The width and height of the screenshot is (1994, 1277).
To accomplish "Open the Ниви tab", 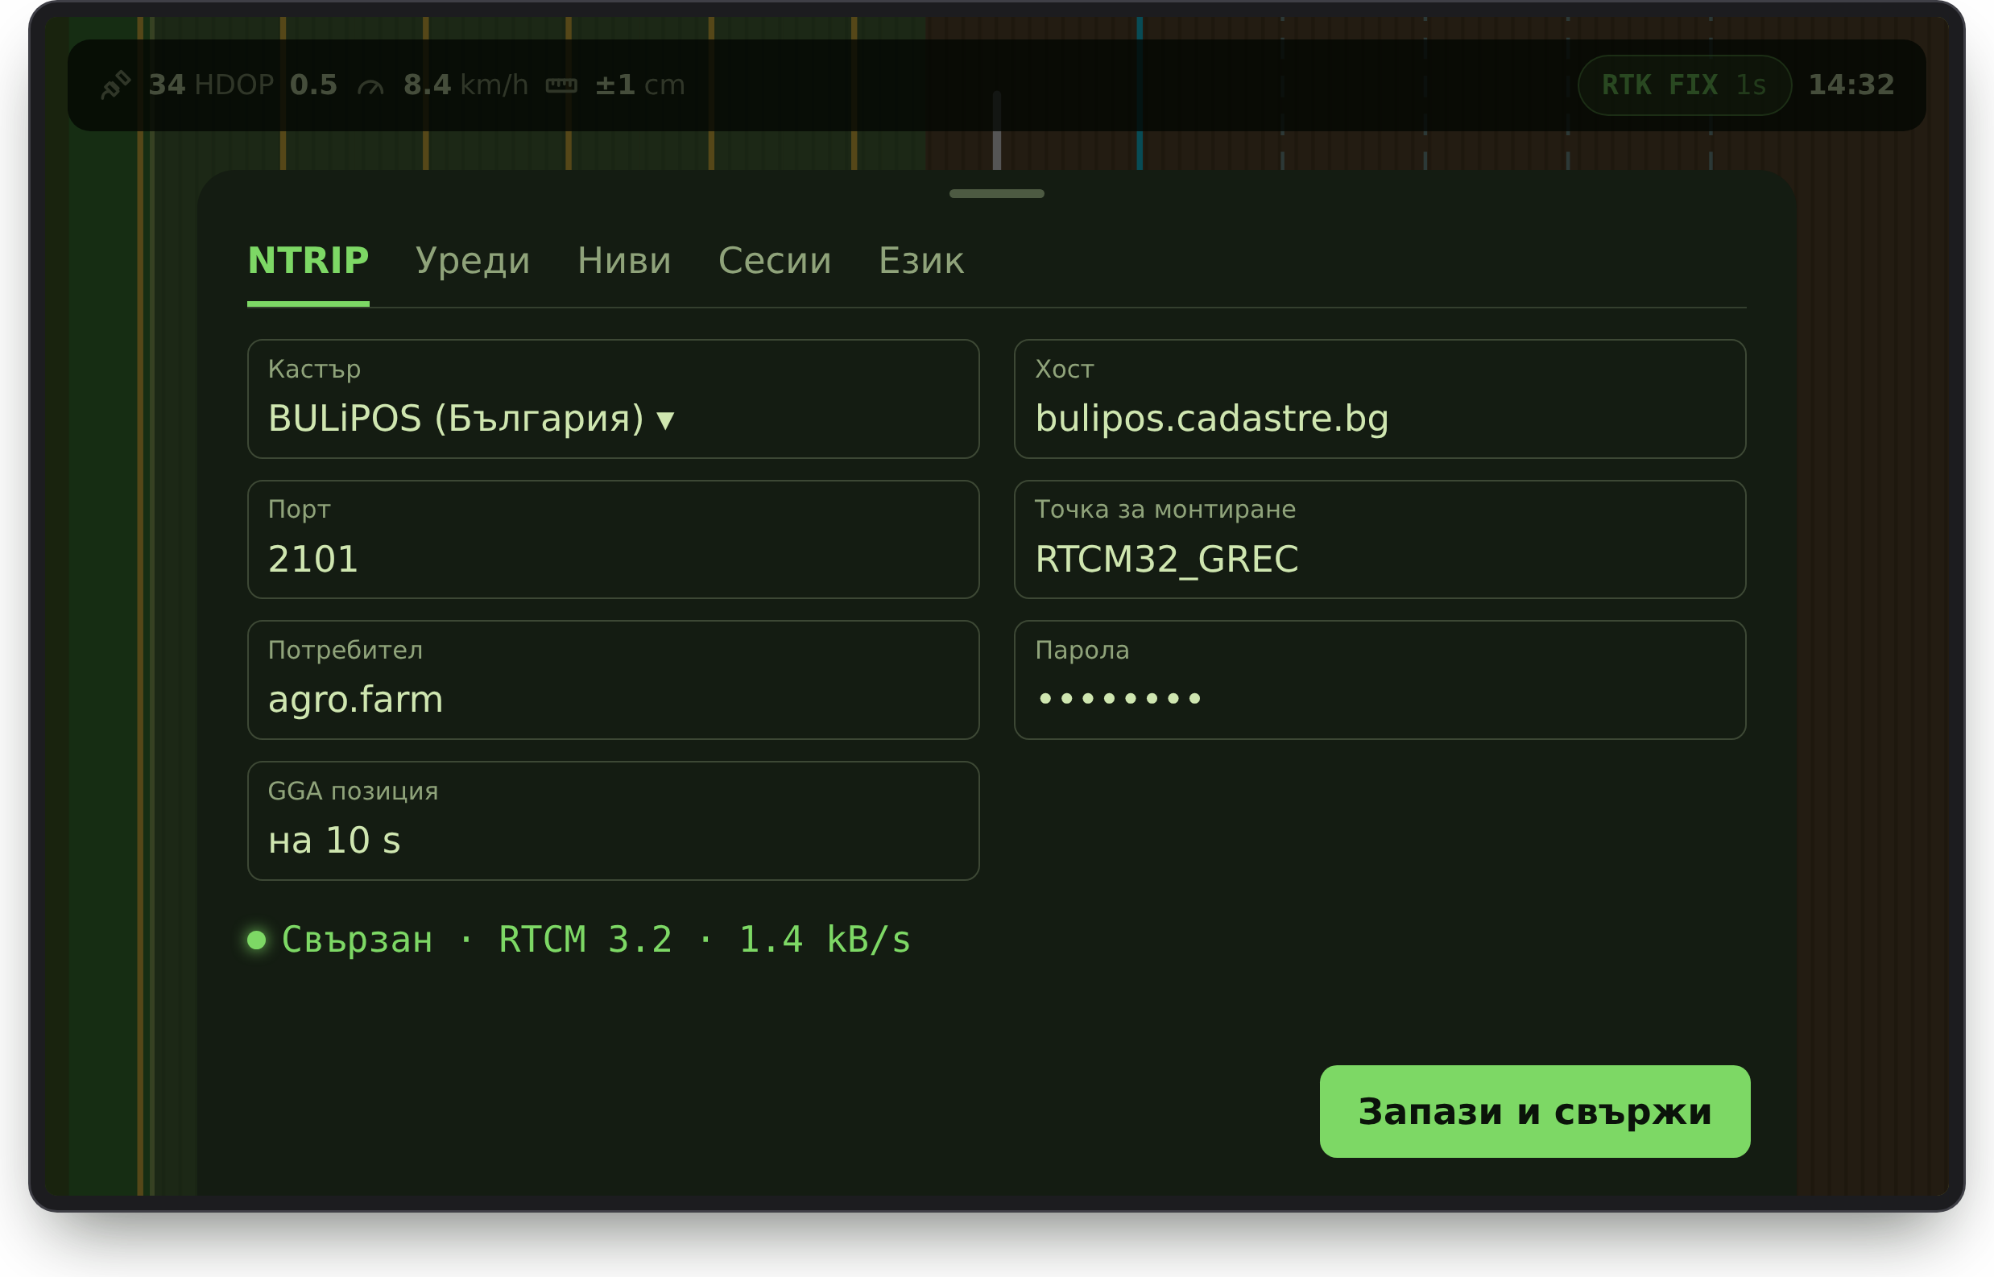I will 624,260.
